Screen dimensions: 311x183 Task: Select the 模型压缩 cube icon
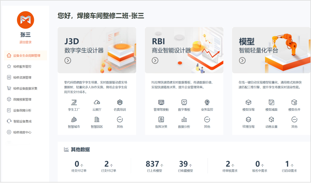(248, 103)
